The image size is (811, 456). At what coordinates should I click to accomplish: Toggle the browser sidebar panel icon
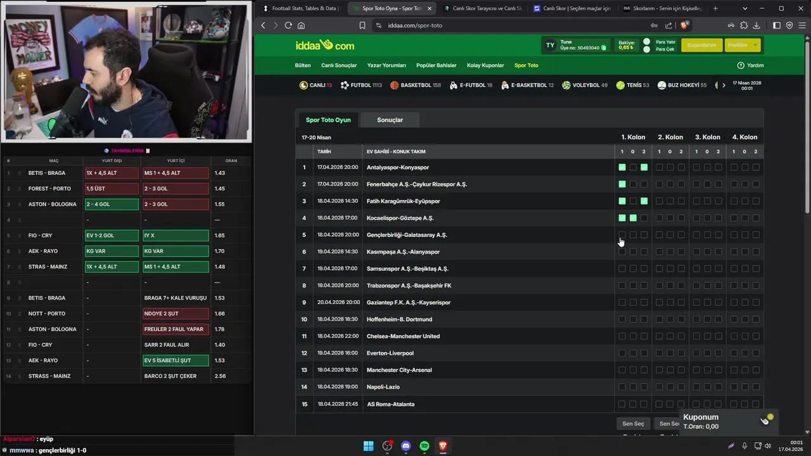point(777,25)
